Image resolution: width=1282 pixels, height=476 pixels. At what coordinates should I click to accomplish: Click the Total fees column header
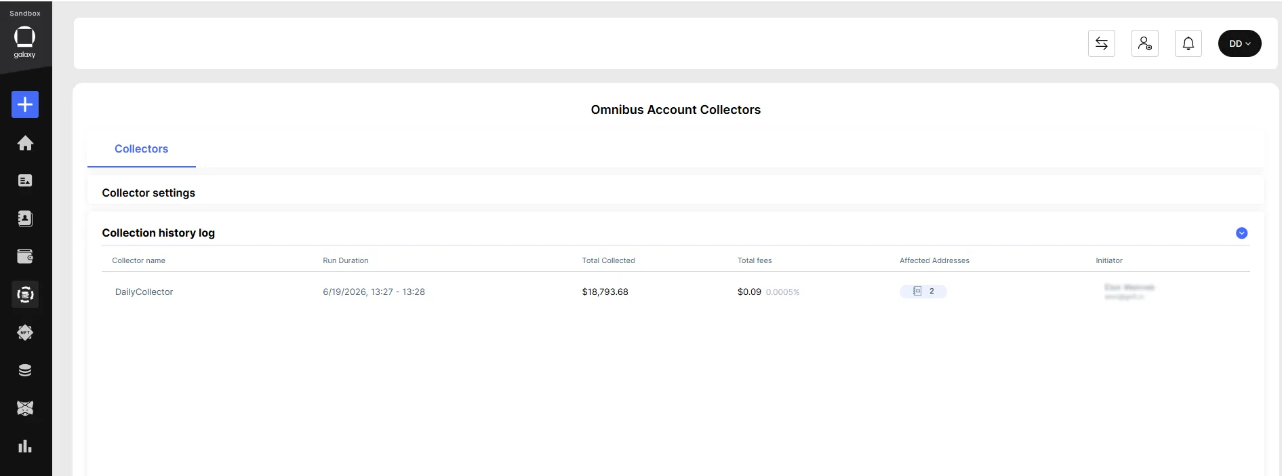(x=755, y=260)
